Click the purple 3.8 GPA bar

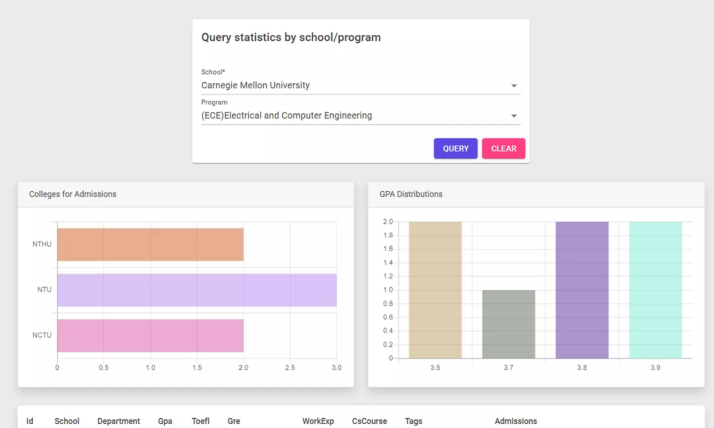click(582, 290)
